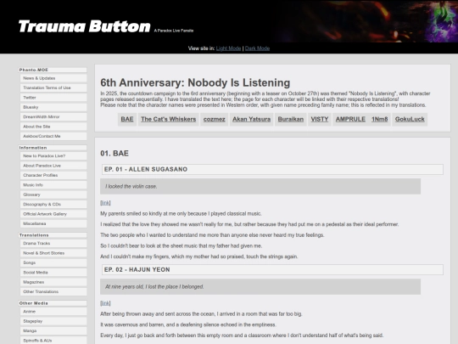Open Spinoffs & AUs page

(x=53, y=341)
